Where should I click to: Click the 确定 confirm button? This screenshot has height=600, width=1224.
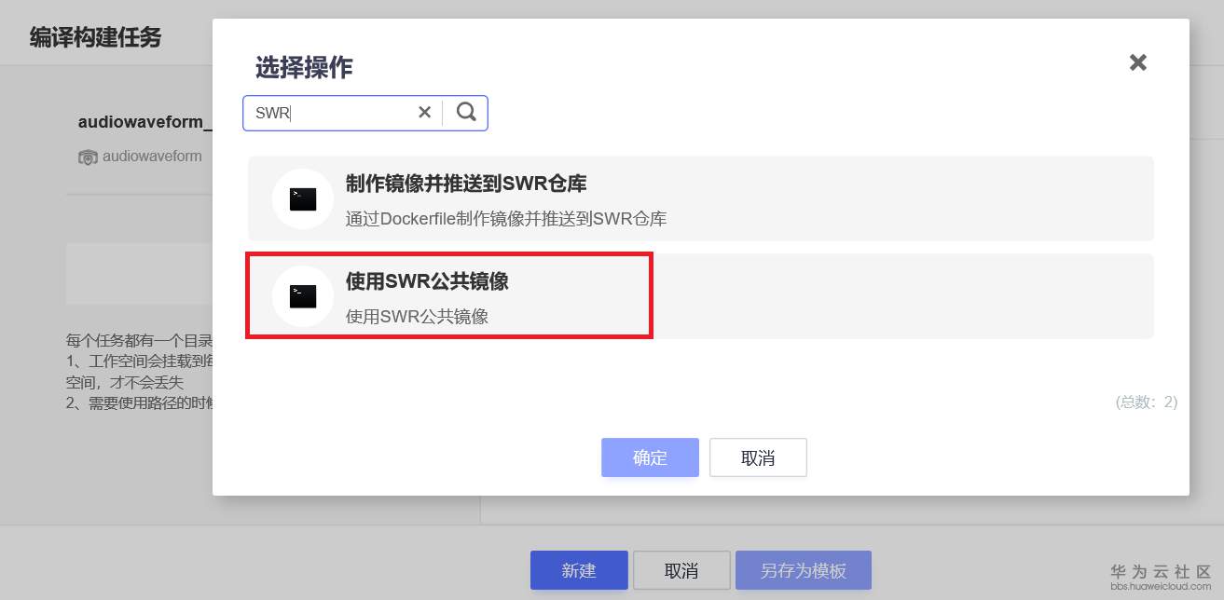[650, 457]
